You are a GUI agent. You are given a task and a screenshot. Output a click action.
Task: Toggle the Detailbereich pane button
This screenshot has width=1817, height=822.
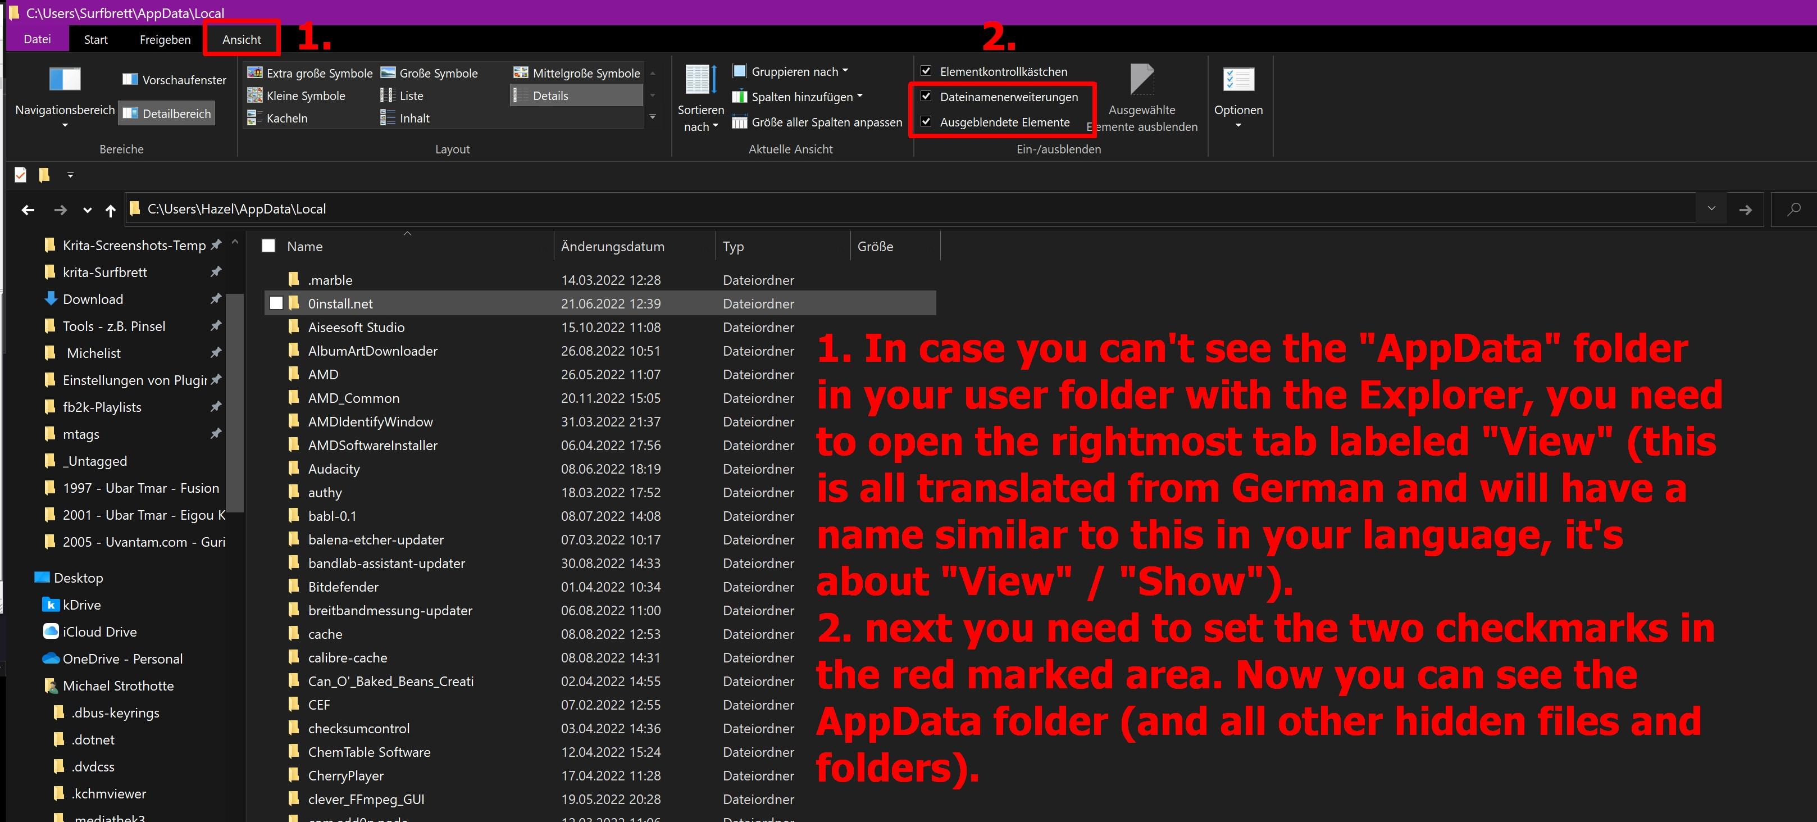(x=166, y=113)
